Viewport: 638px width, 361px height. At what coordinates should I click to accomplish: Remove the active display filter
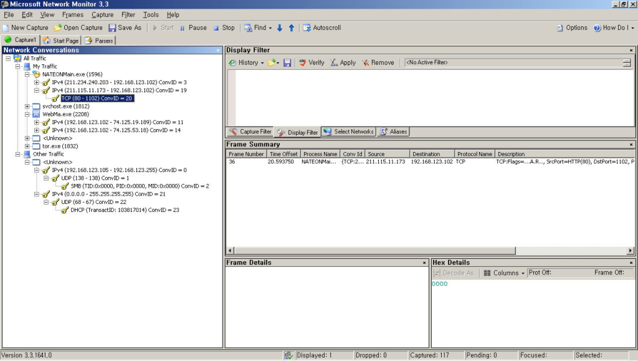click(x=378, y=63)
